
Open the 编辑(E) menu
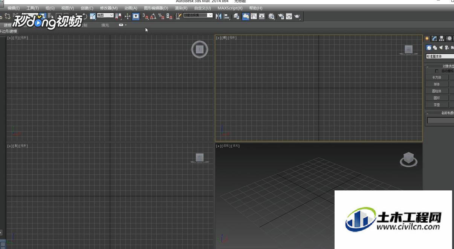click(14, 8)
